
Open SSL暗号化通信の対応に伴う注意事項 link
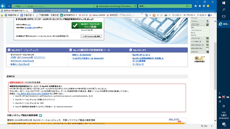pos(33,94)
